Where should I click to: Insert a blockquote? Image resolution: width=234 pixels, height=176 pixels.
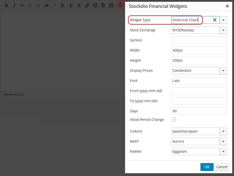47,6
